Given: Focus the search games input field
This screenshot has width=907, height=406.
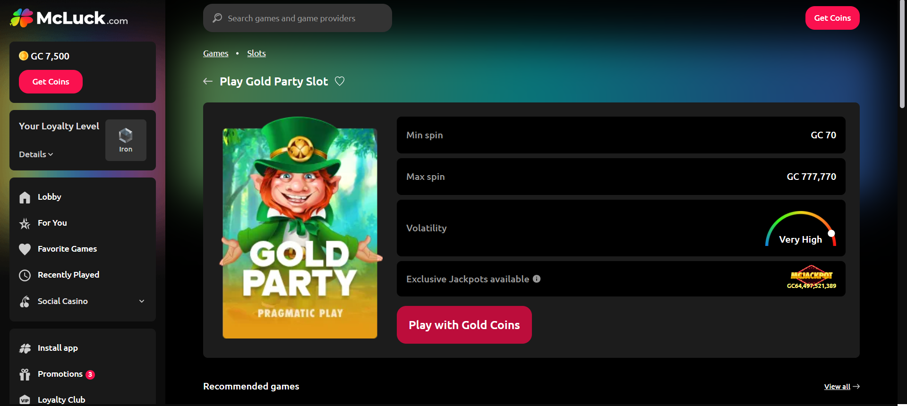Looking at the screenshot, I should 298,18.
